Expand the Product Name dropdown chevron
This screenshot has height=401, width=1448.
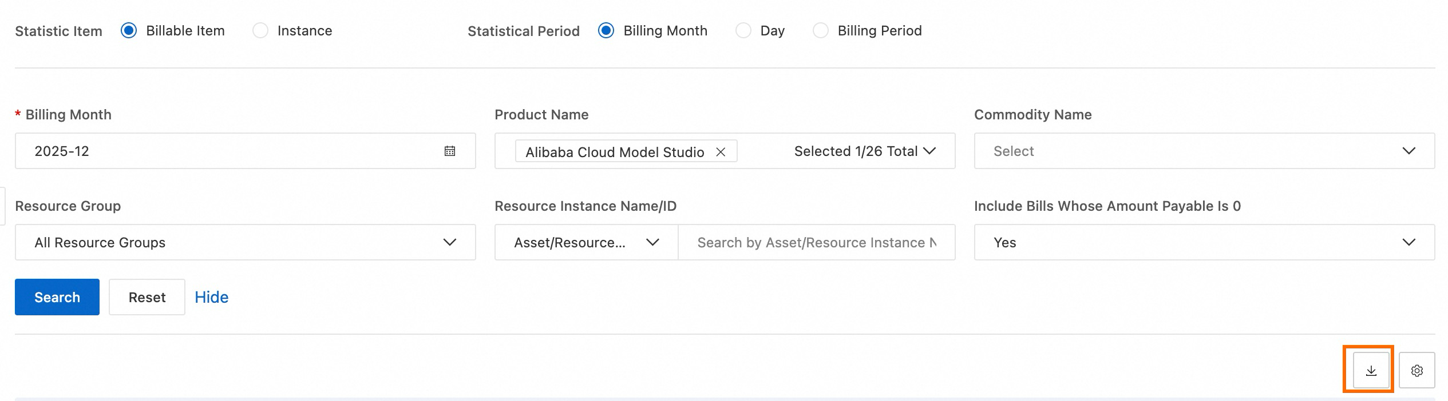click(x=929, y=151)
